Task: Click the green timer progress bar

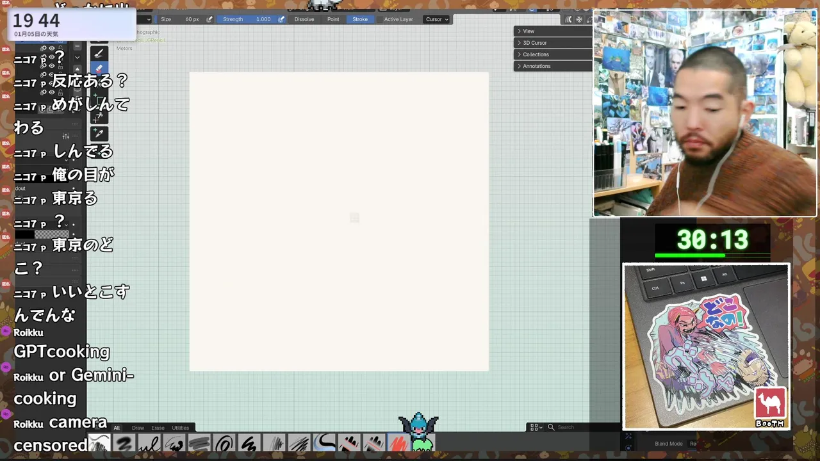Action: coord(689,255)
